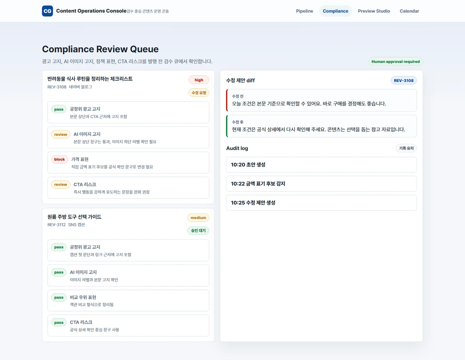Screen dimensions: 465x360
Task: Select the Compliance tab
Action: (335, 11)
